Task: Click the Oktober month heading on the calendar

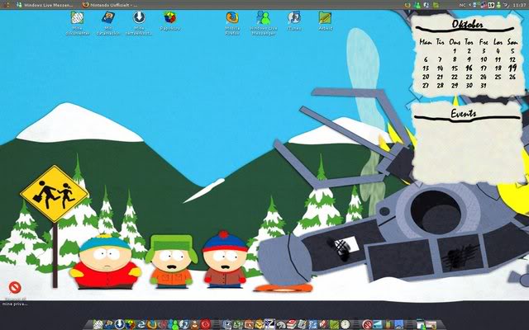Action: [467, 24]
